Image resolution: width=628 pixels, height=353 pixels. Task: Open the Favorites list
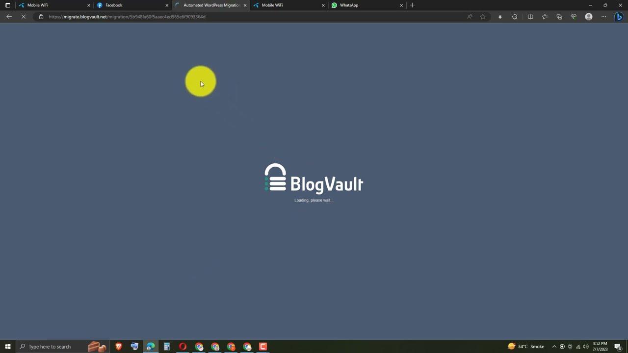pos(545,17)
